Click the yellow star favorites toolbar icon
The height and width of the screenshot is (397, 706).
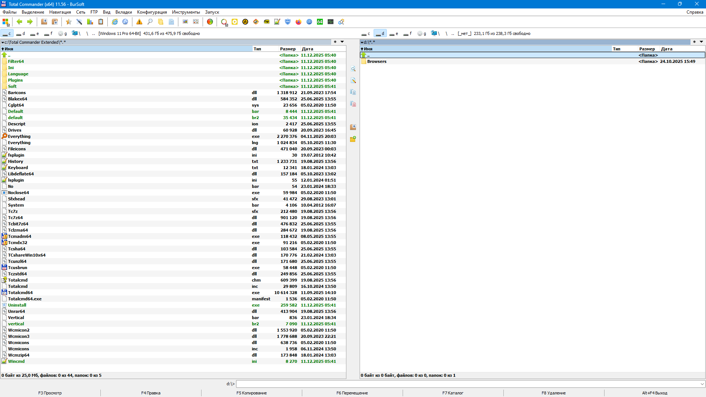coord(68,22)
